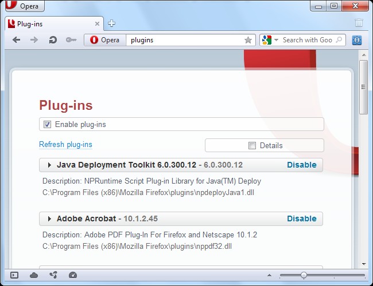The height and width of the screenshot is (286, 373).
Task: Open search engine dropdown next to Google icon
Action: (x=276, y=40)
